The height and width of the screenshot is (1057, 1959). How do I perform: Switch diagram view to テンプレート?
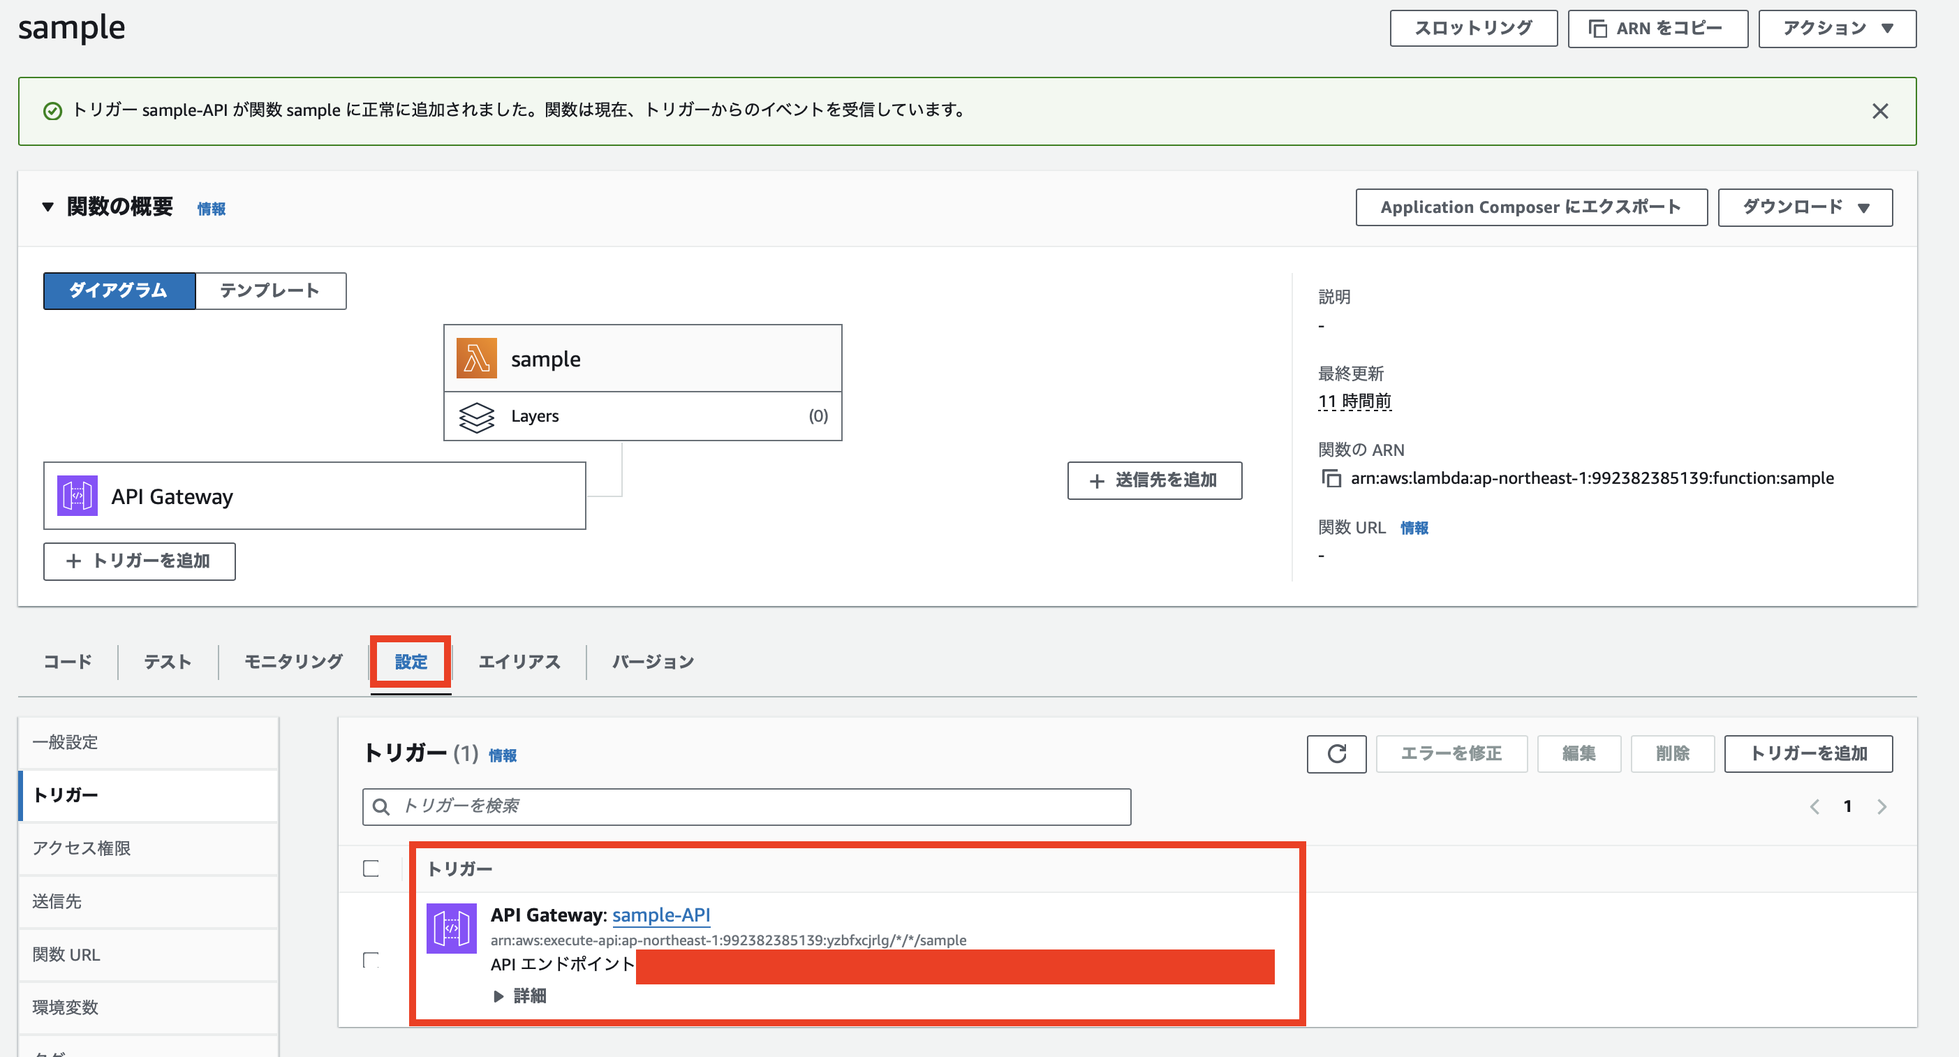tap(270, 290)
